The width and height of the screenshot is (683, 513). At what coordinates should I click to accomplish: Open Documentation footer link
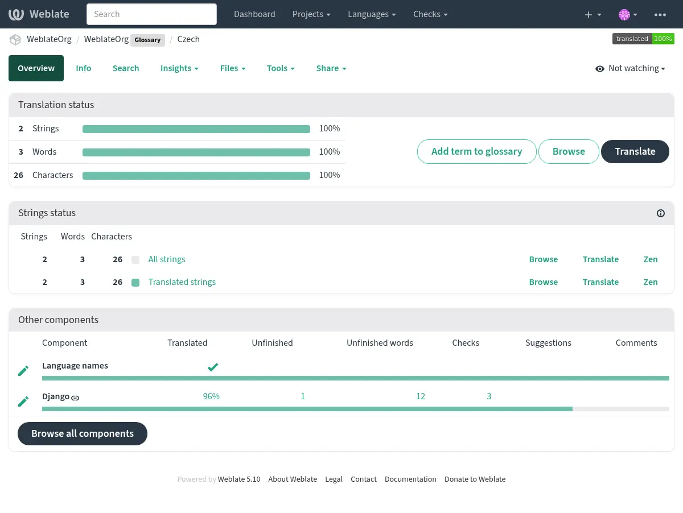[x=410, y=479]
